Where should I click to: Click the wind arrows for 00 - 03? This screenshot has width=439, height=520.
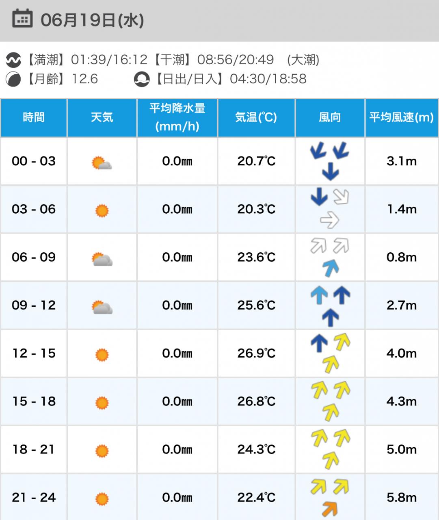[330, 161]
